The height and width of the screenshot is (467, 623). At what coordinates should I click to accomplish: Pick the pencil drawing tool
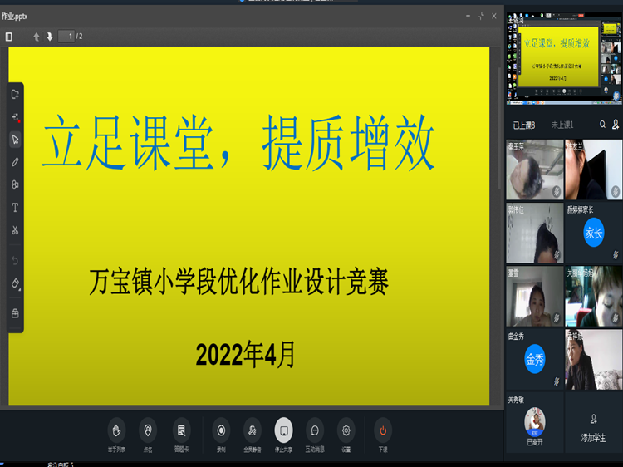[x=15, y=162]
